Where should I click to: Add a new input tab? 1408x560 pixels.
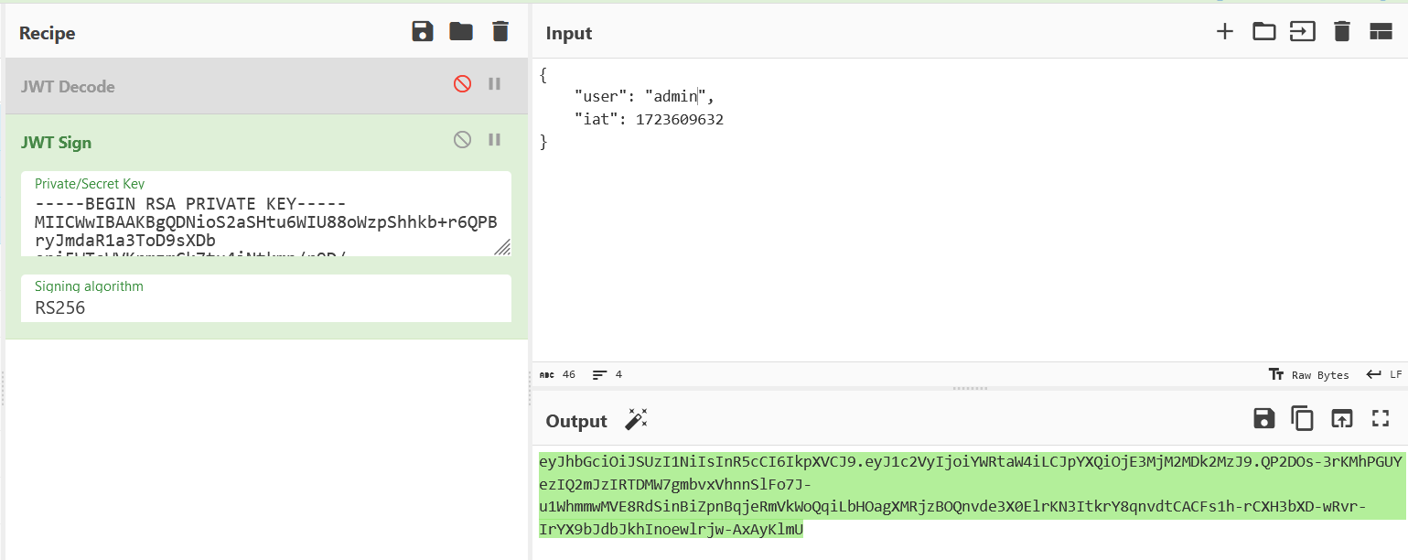(x=1224, y=32)
